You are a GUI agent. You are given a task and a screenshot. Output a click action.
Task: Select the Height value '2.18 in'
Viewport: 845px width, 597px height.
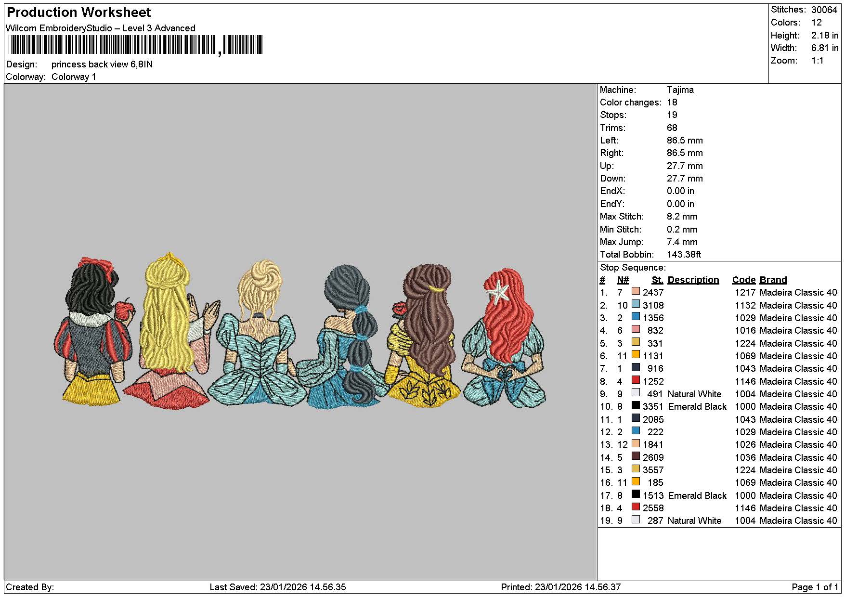825,35
